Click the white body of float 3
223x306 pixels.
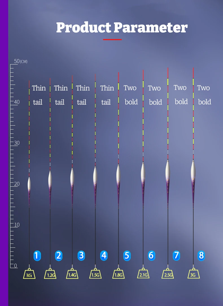72,176
